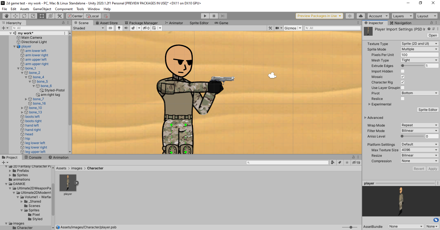This screenshot has width=440, height=230.
Task: Open scene camera settings icon
Action: click(x=277, y=28)
